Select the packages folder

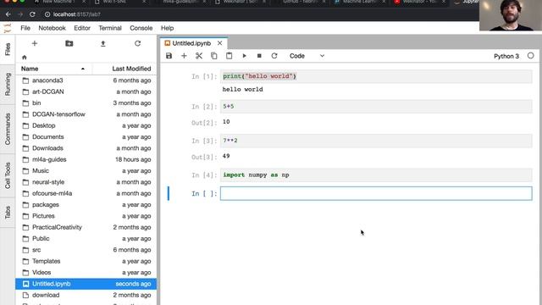[86, 205]
